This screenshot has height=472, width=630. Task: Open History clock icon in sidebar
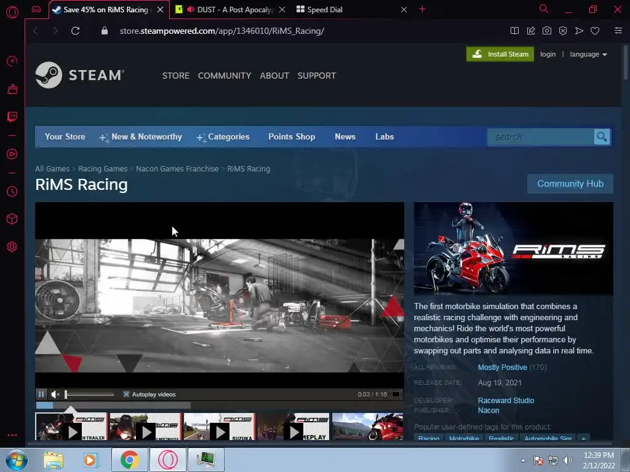[12, 192]
